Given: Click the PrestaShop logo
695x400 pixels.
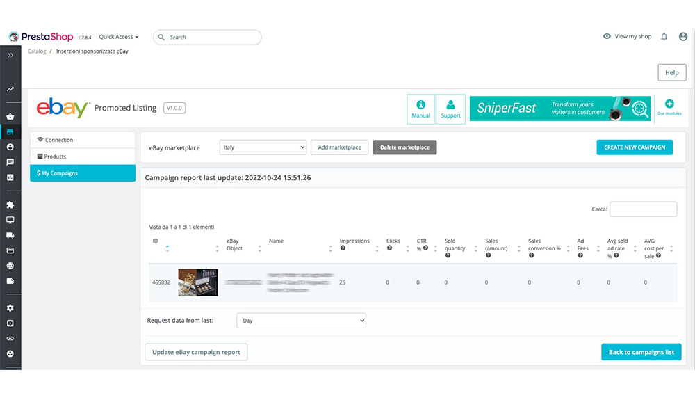Looking at the screenshot, I should click(x=41, y=37).
